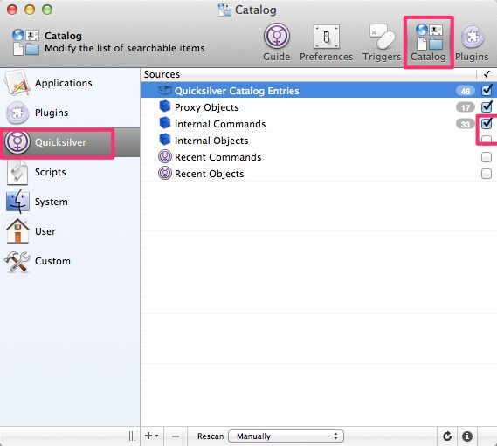The width and height of the screenshot is (497, 446).
Task: Uncheck the Internal Commands checkbox
Action: click(x=487, y=124)
